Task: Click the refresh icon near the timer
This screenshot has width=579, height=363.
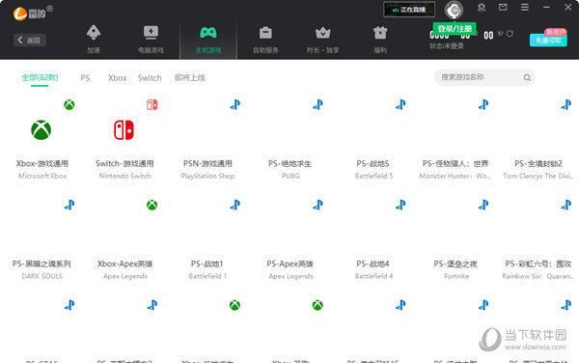Action: [510, 34]
